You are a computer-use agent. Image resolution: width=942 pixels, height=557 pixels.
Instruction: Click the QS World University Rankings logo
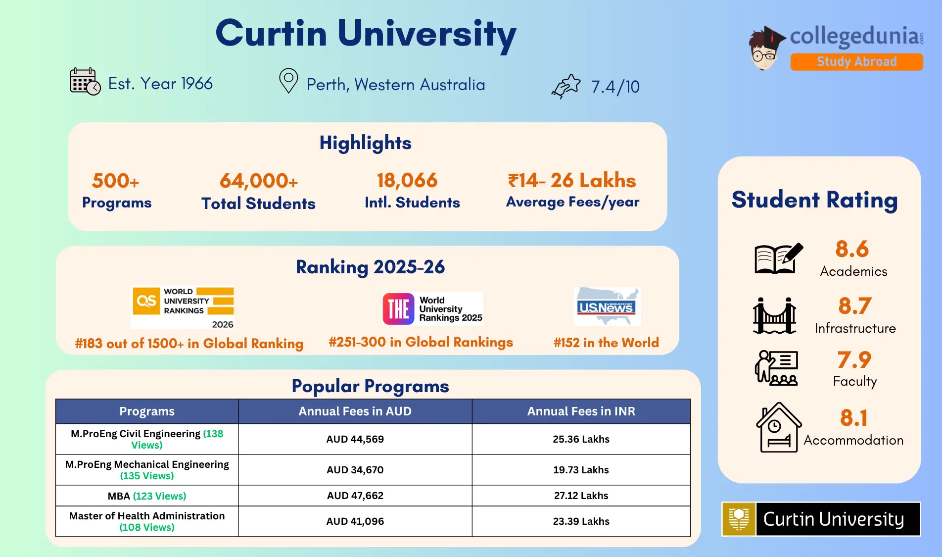pyautogui.click(x=183, y=307)
